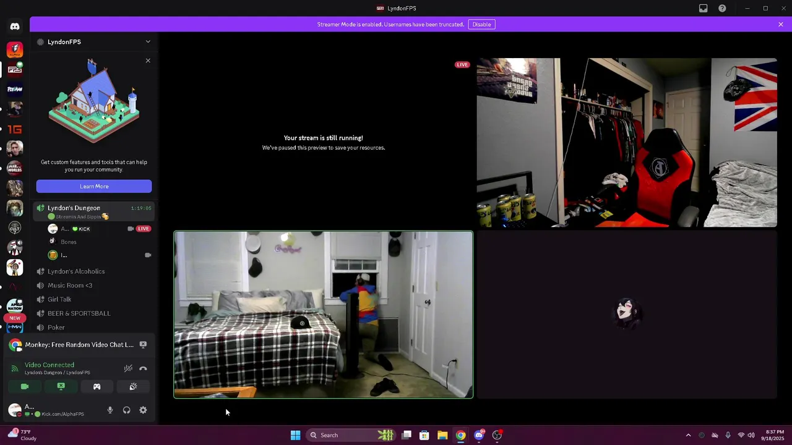792x445 pixels.
Task: Open Discord direct messages home icon
Action: coord(15,27)
